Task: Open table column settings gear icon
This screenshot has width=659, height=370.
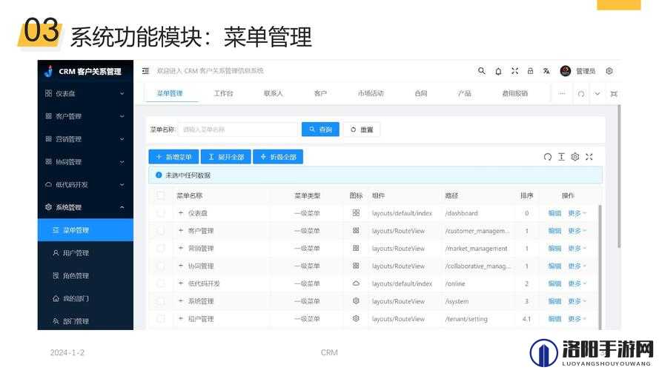Action: pyautogui.click(x=575, y=157)
